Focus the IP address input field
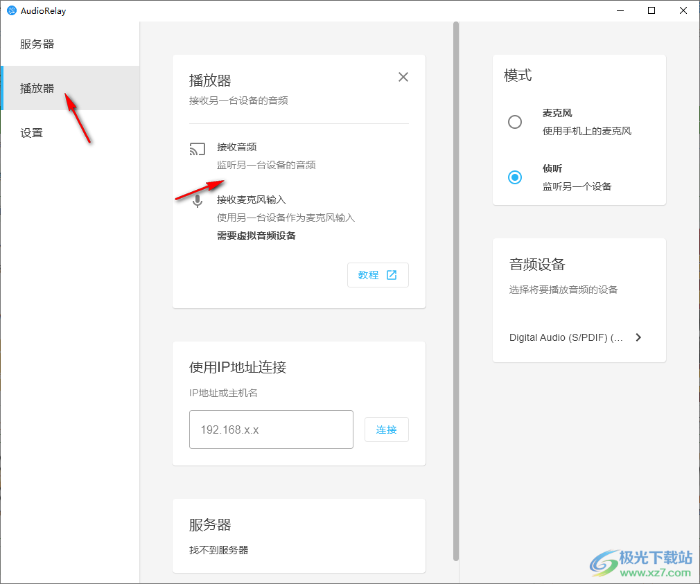 coord(271,430)
